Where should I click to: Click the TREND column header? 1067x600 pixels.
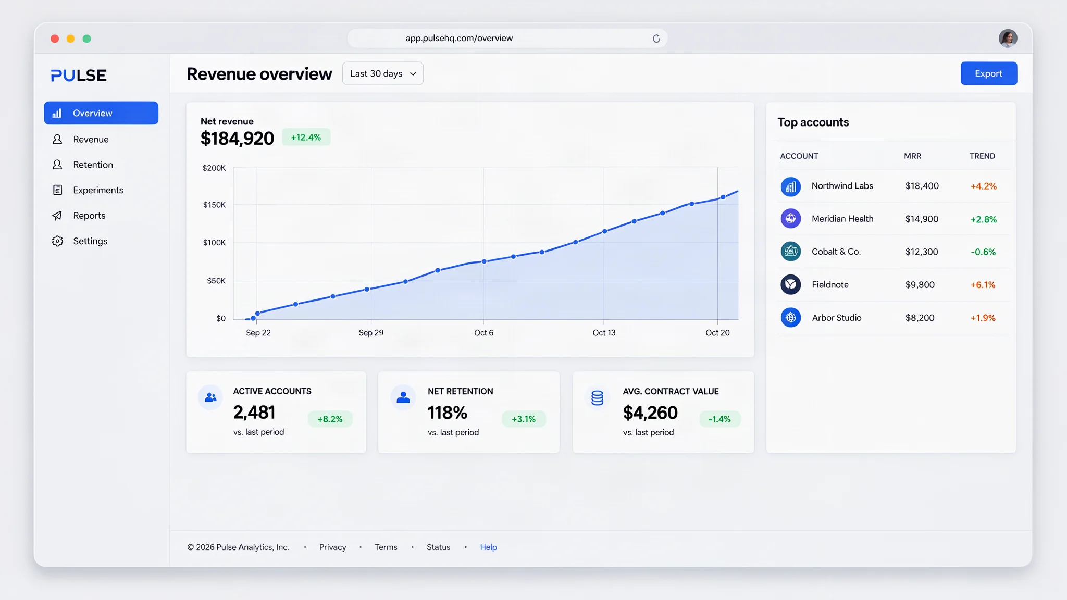[982, 156]
